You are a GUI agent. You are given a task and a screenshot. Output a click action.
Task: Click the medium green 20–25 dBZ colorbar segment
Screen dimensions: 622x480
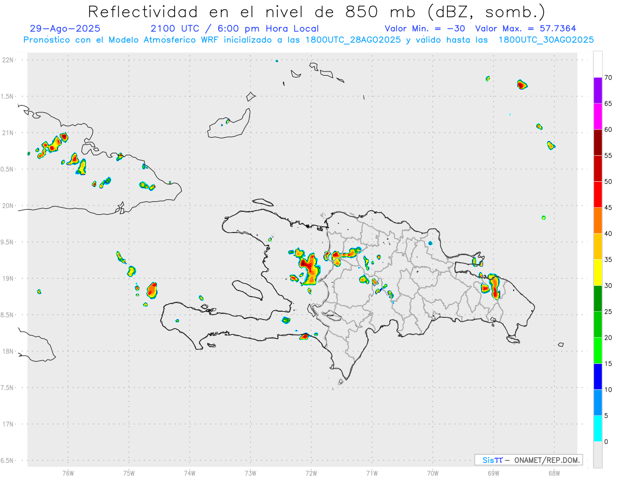[598, 325]
